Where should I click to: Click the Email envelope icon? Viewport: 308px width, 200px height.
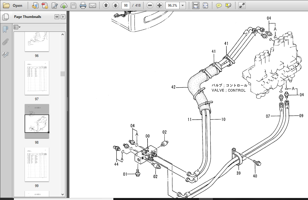[93, 5]
